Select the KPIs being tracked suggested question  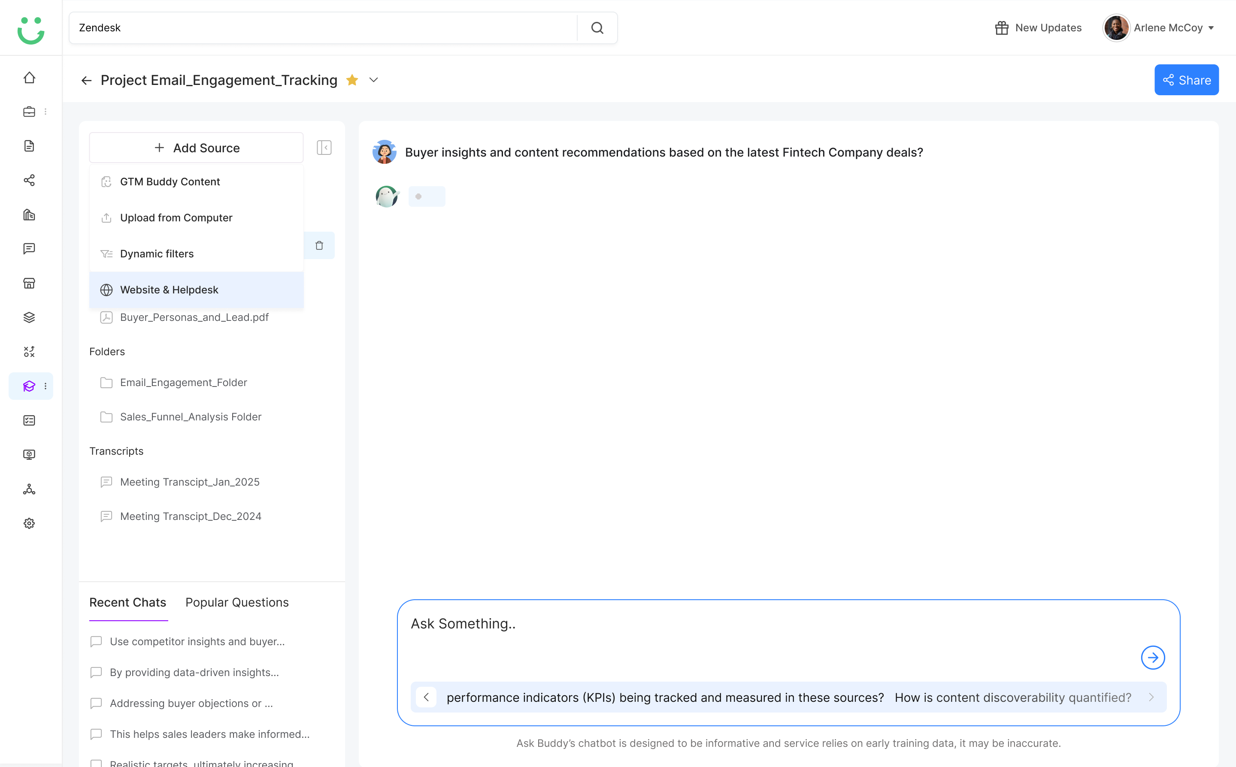tap(665, 698)
